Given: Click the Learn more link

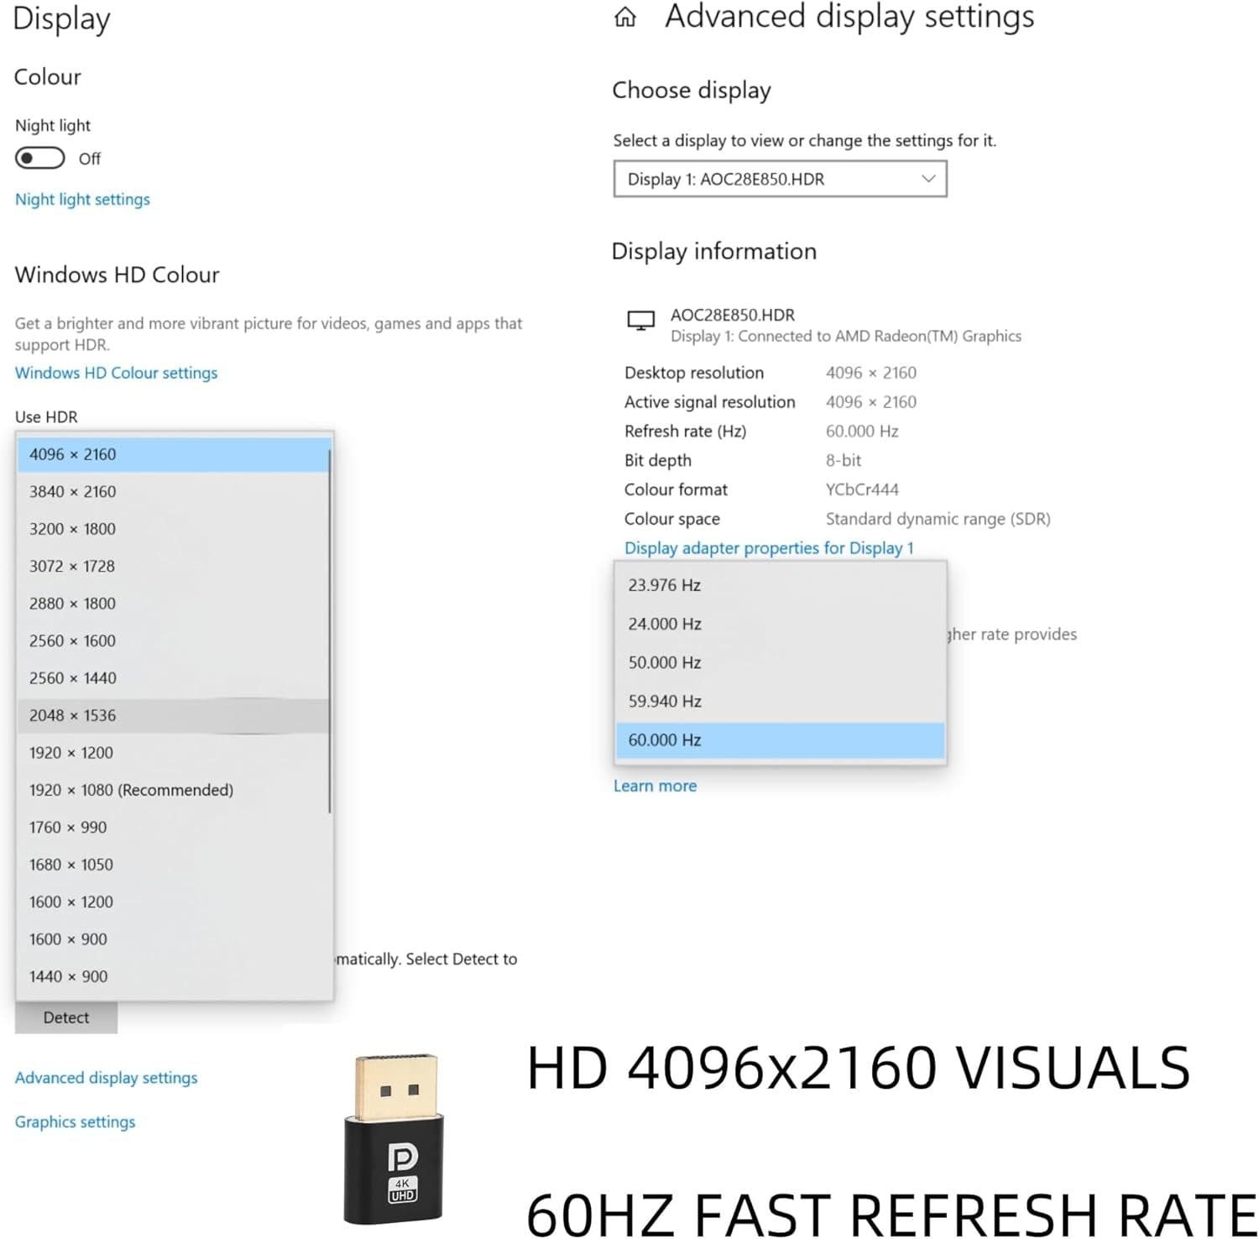Looking at the screenshot, I should click(655, 786).
